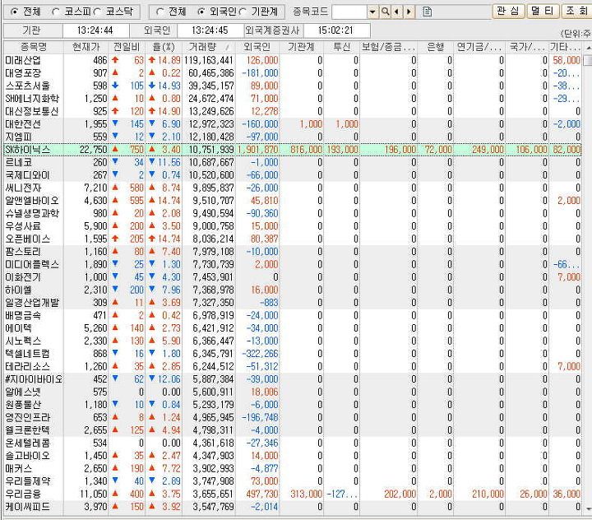The width and height of the screenshot is (592, 520).
Task: Select the SK하이닉스 row name
Action: click(27, 150)
